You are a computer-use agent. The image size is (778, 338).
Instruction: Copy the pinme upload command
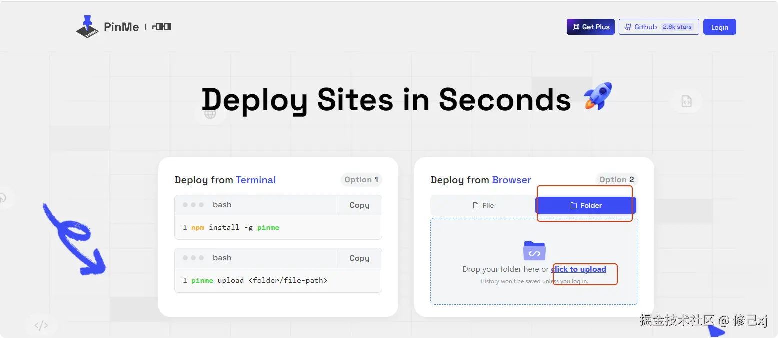click(359, 258)
